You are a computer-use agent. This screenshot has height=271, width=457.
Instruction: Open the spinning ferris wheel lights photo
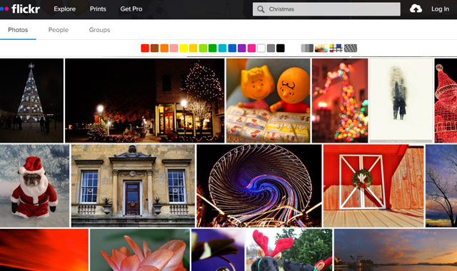259,185
